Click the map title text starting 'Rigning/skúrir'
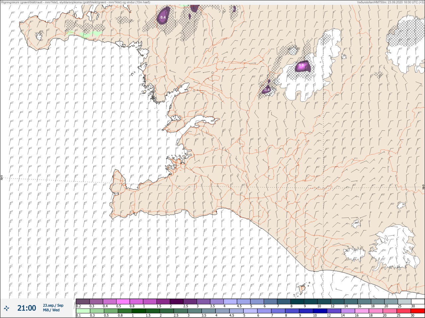The image size is (425, 318). 76,2
